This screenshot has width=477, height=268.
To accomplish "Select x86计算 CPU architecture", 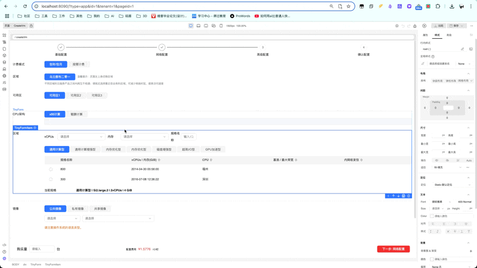I will (55, 114).
